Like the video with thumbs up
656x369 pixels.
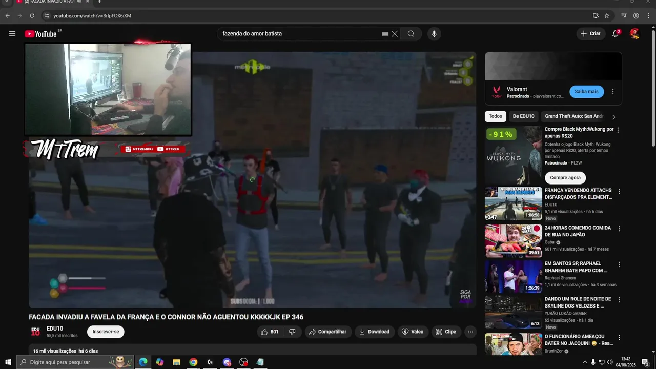270,332
